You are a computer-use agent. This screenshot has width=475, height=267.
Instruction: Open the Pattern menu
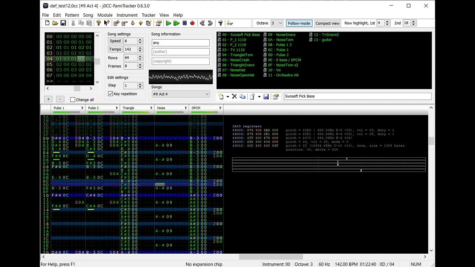(x=72, y=15)
